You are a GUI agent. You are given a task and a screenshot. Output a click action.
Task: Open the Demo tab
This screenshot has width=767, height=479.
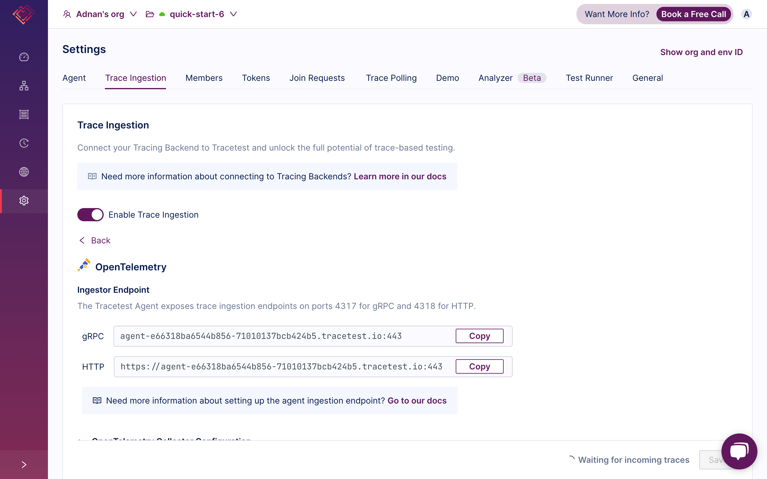[447, 78]
